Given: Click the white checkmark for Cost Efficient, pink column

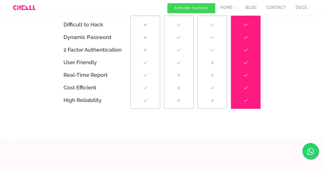Looking at the screenshot, I should (246, 88).
